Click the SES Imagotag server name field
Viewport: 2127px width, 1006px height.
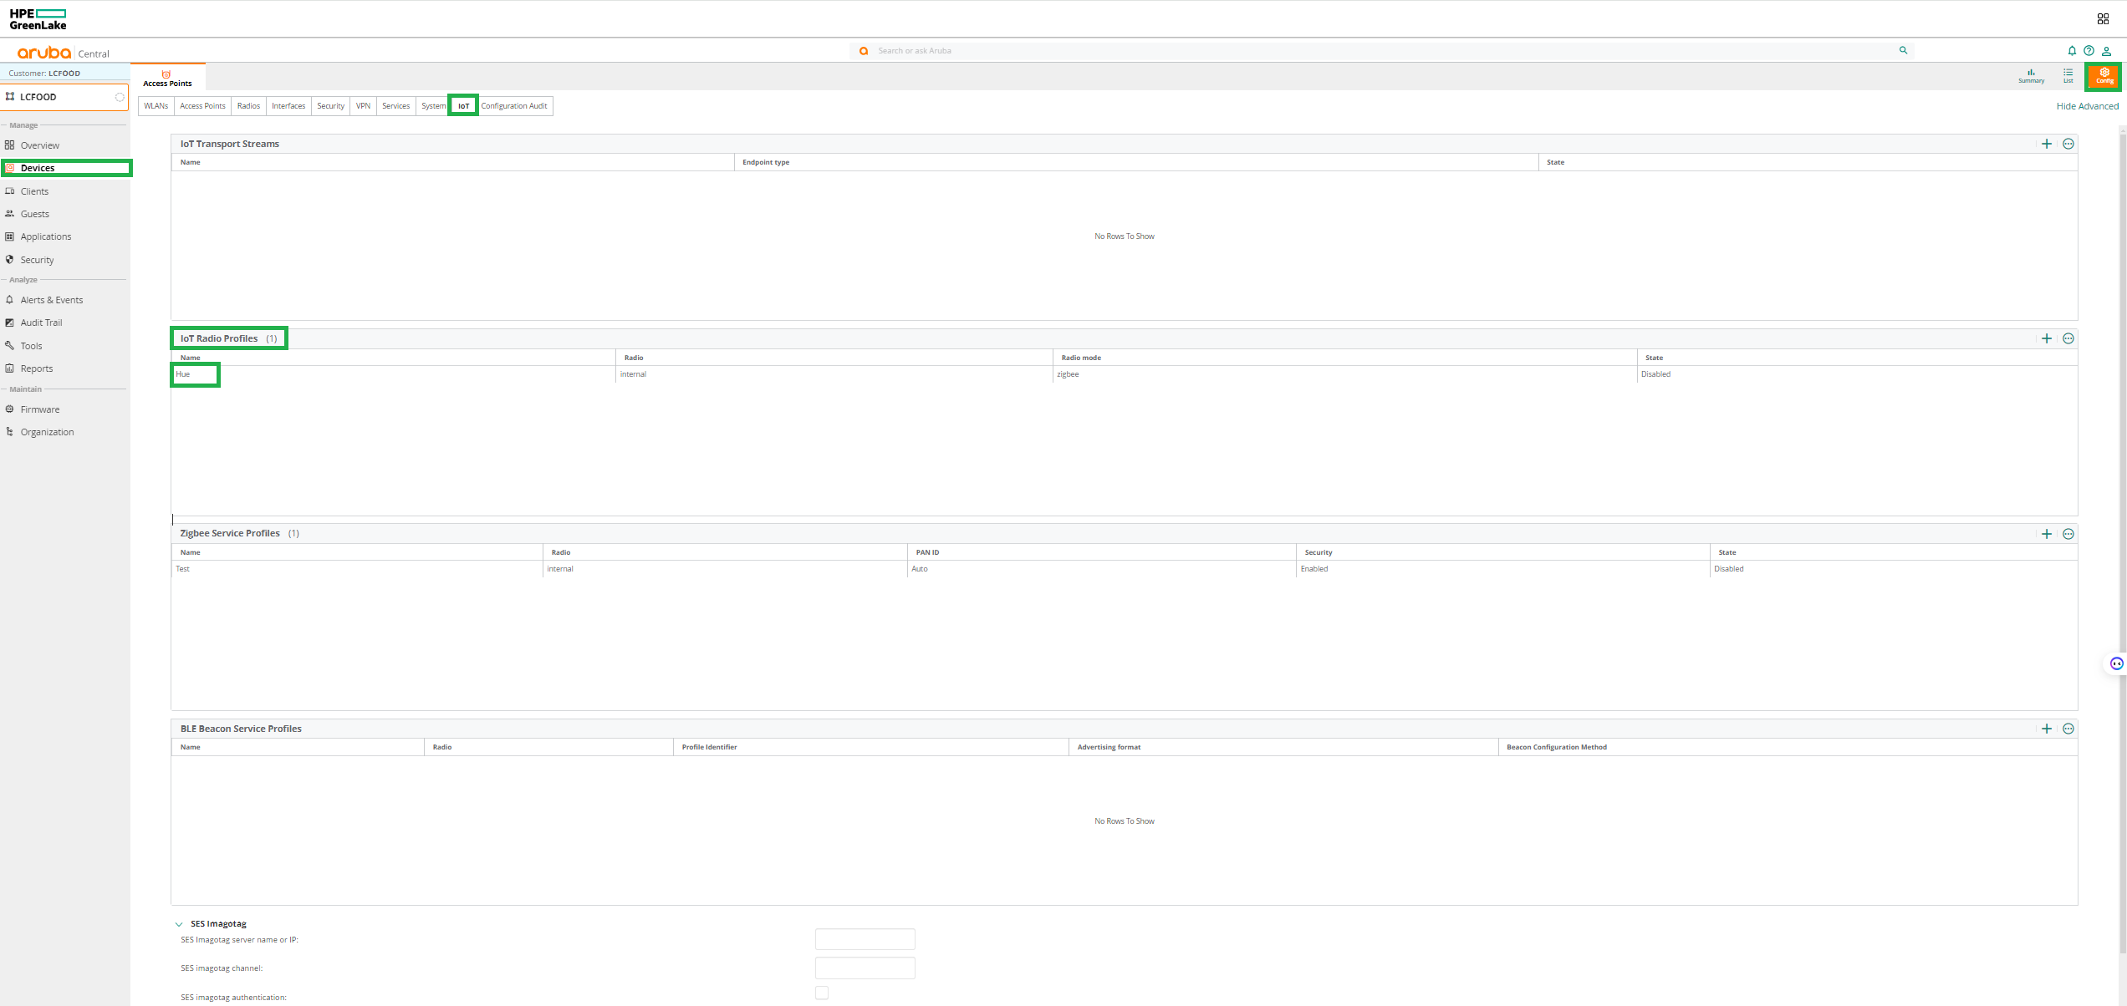point(865,939)
